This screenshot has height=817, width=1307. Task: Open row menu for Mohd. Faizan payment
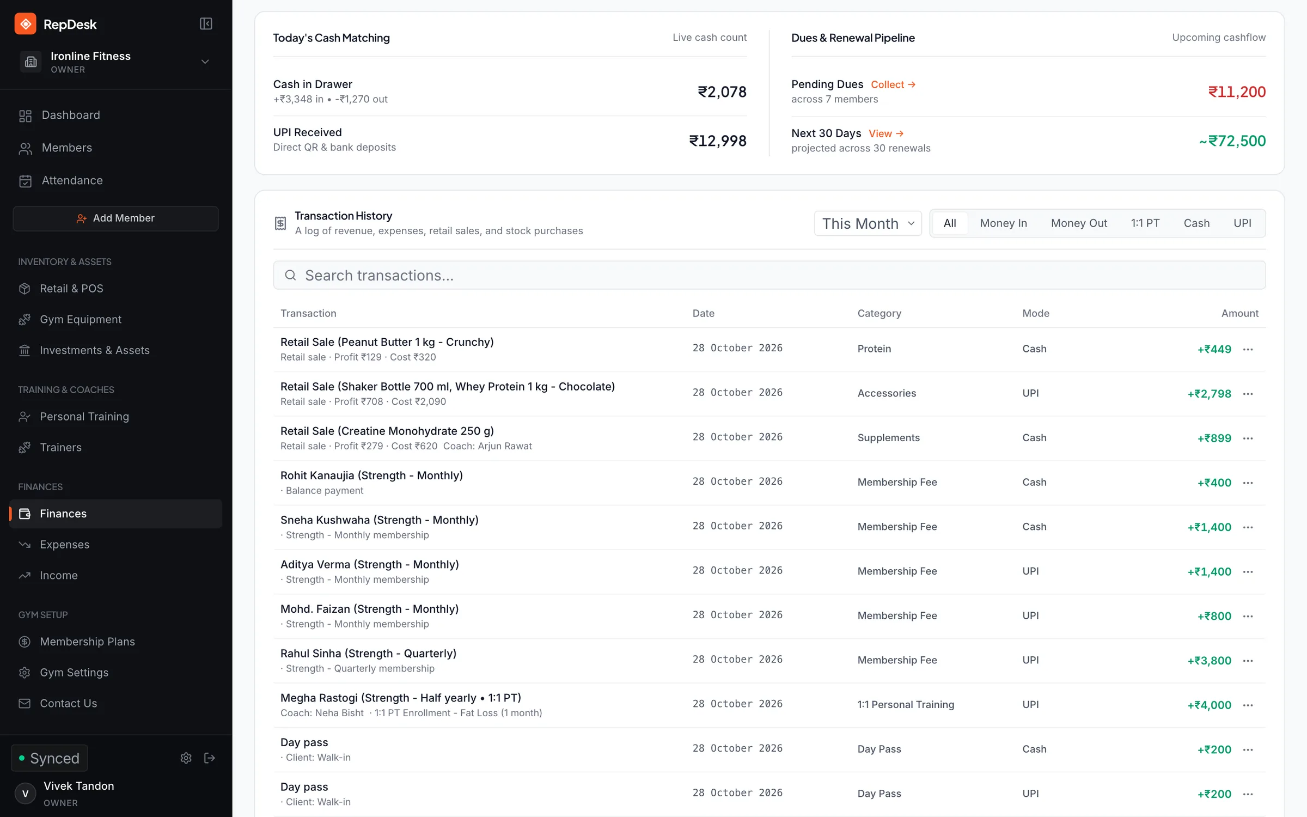[x=1248, y=617]
